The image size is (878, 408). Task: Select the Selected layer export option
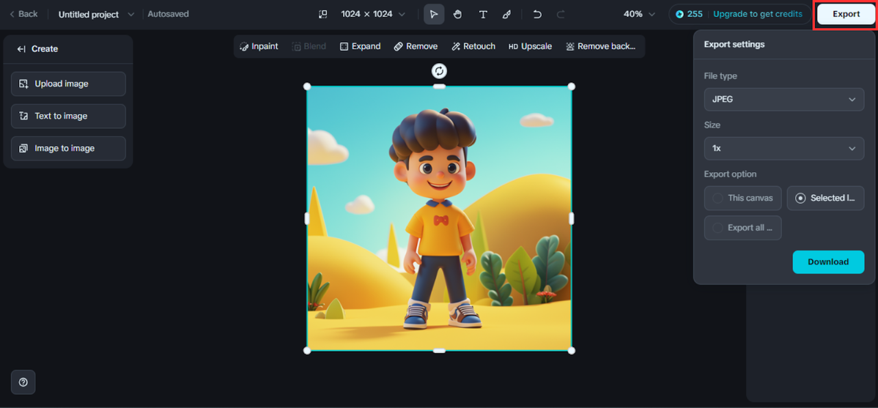(825, 198)
